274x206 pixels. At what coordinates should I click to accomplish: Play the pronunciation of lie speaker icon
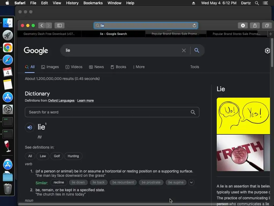click(30, 127)
